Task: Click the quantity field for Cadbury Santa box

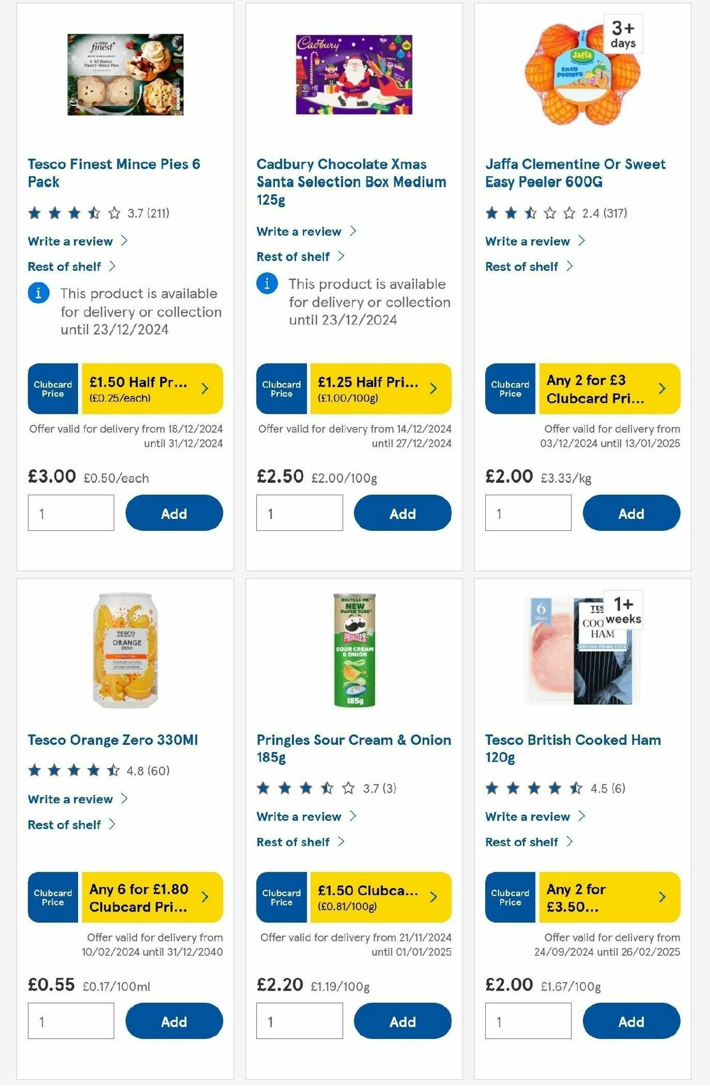Action: [299, 512]
